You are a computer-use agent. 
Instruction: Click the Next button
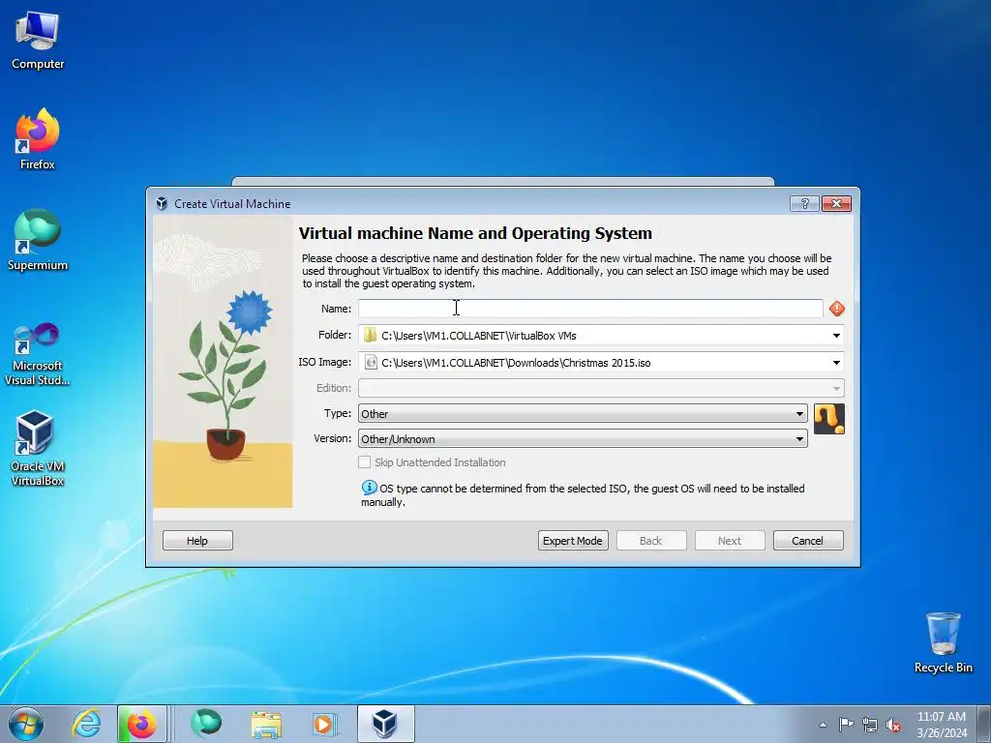click(730, 541)
